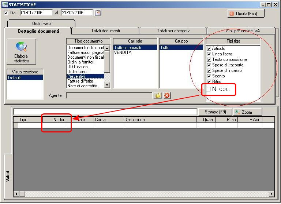This screenshot has height=204, width=281.
Task: Click the Tipo column header
Action: (30, 120)
